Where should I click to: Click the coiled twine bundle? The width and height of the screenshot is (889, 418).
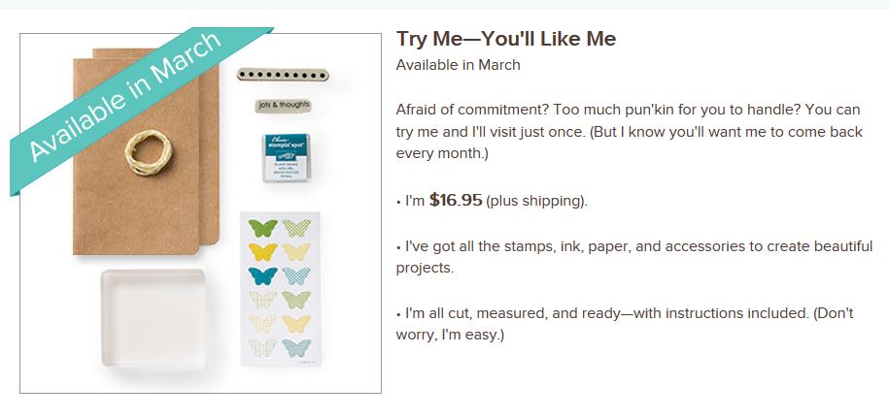pos(145,148)
